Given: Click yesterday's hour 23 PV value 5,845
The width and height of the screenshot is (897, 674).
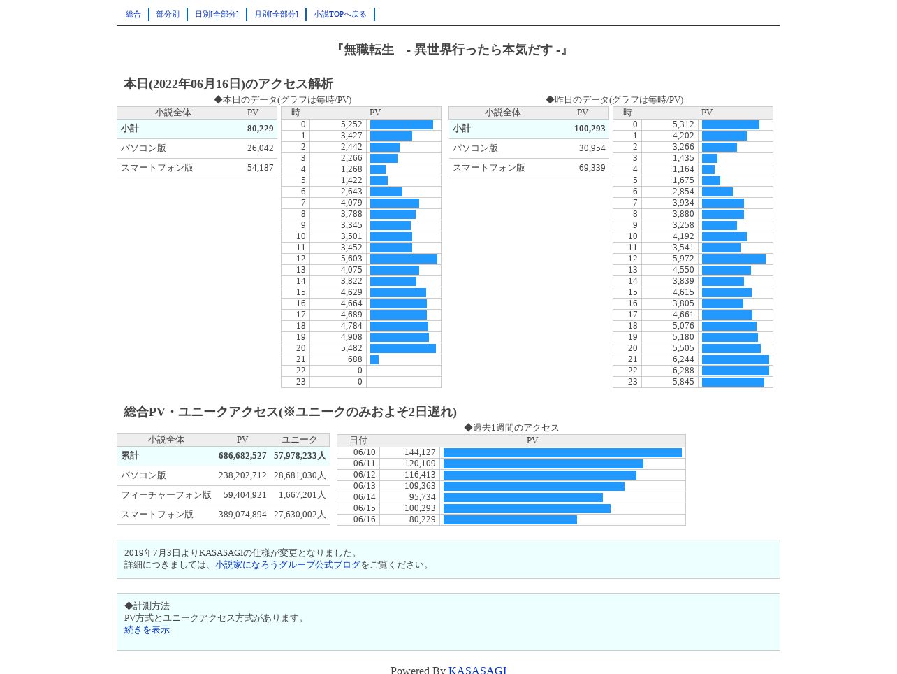Looking at the screenshot, I should (683, 382).
